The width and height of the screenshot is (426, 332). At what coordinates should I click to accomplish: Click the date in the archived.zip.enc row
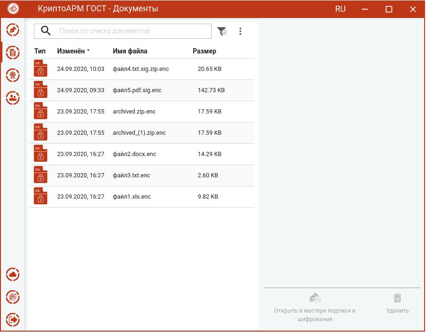tap(81, 112)
